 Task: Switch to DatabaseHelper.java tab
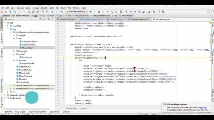coord(139,19)
